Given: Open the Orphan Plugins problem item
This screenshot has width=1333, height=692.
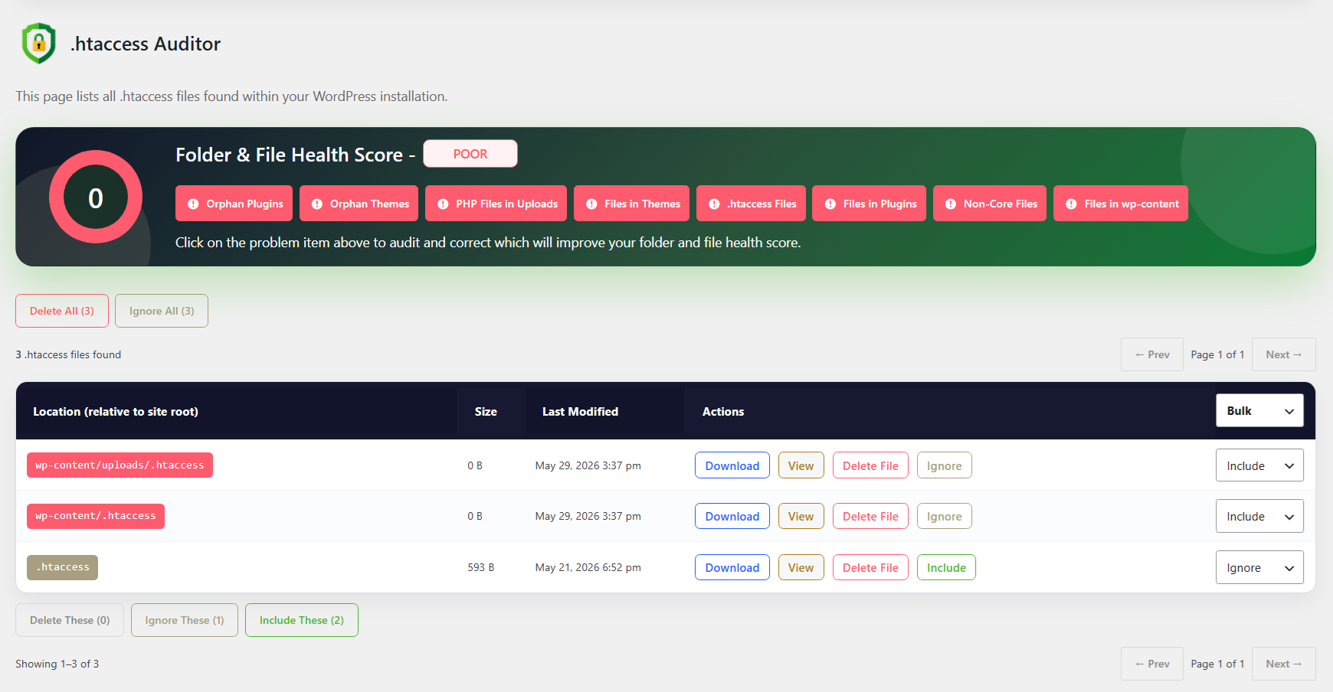Looking at the screenshot, I should [x=234, y=204].
